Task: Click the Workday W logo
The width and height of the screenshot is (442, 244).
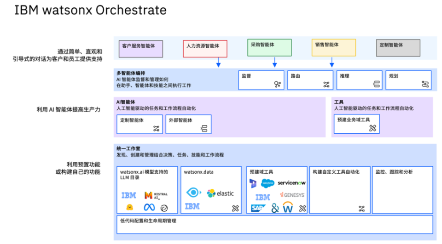Action: tap(288, 207)
